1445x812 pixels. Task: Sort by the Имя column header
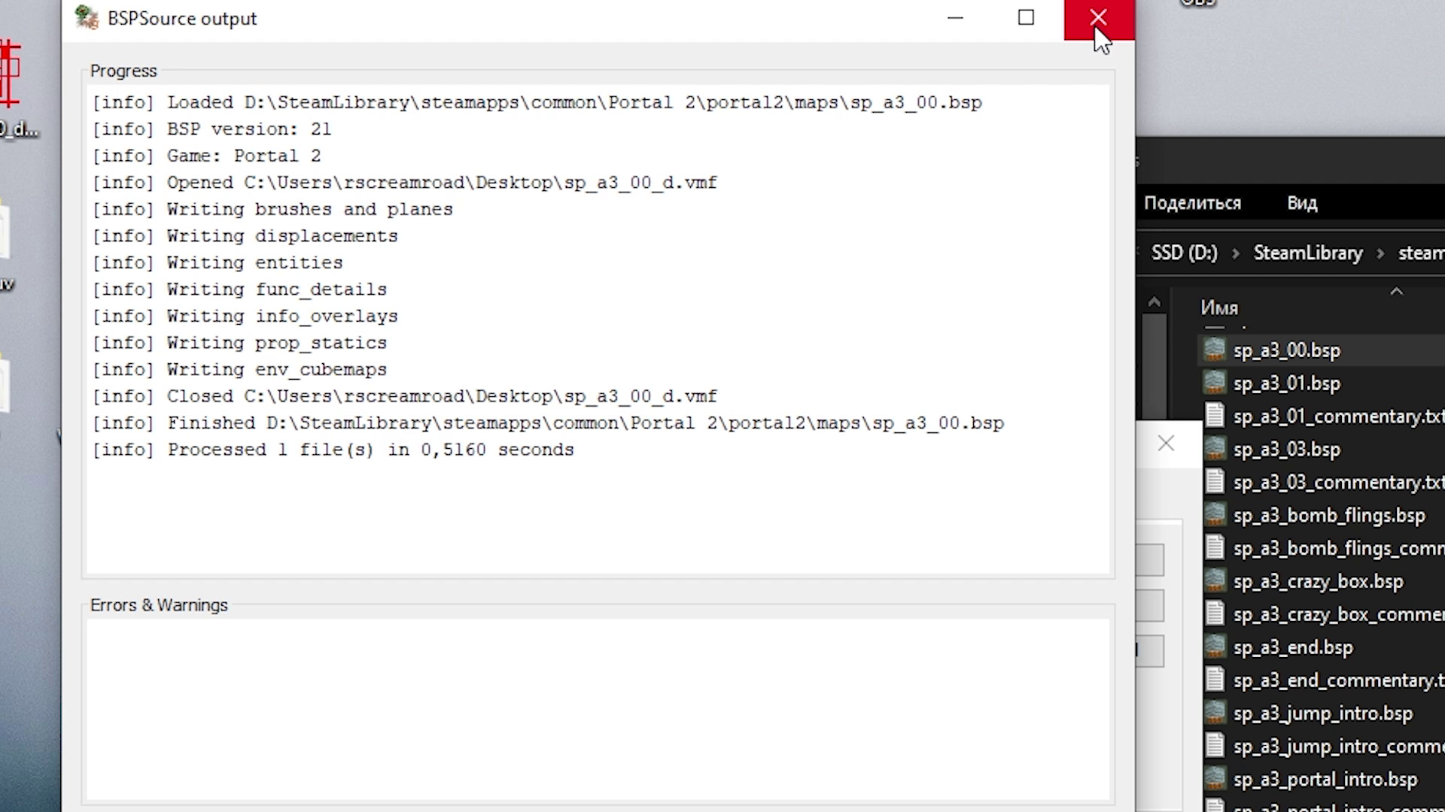[1219, 308]
